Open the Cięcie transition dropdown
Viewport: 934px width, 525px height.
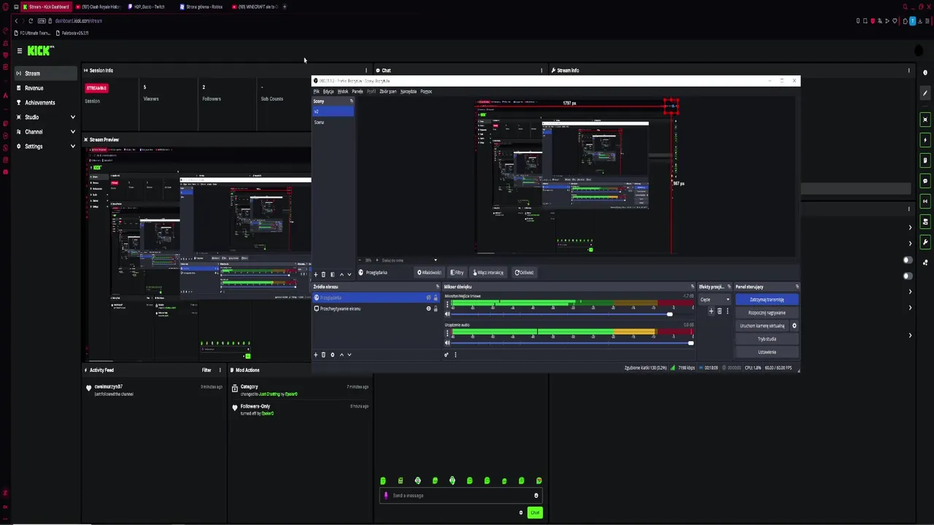click(714, 300)
